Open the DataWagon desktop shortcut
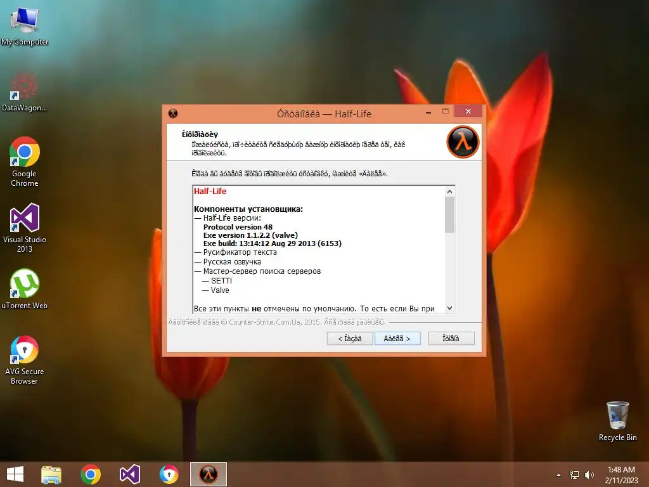The width and height of the screenshot is (649, 487). [x=25, y=92]
